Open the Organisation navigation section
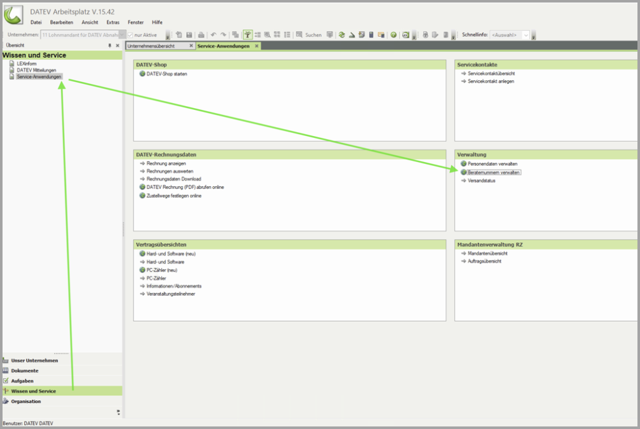Viewport: 640px width, 429px height. point(25,401)
